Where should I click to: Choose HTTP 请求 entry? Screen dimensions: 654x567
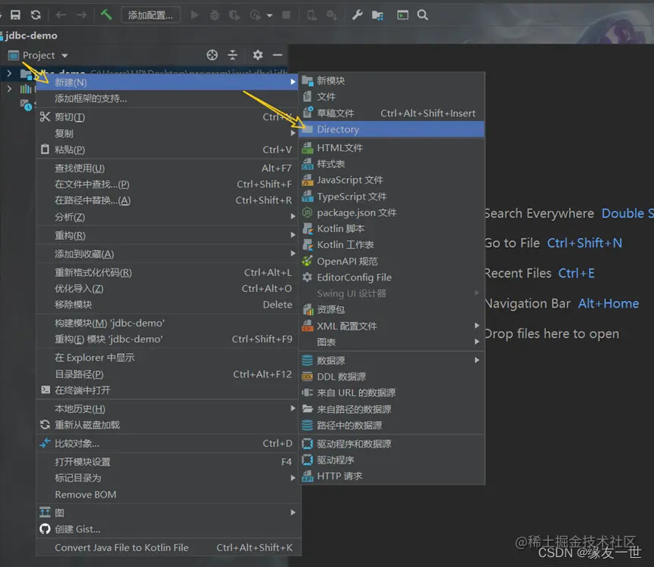[x=392, y=476]
